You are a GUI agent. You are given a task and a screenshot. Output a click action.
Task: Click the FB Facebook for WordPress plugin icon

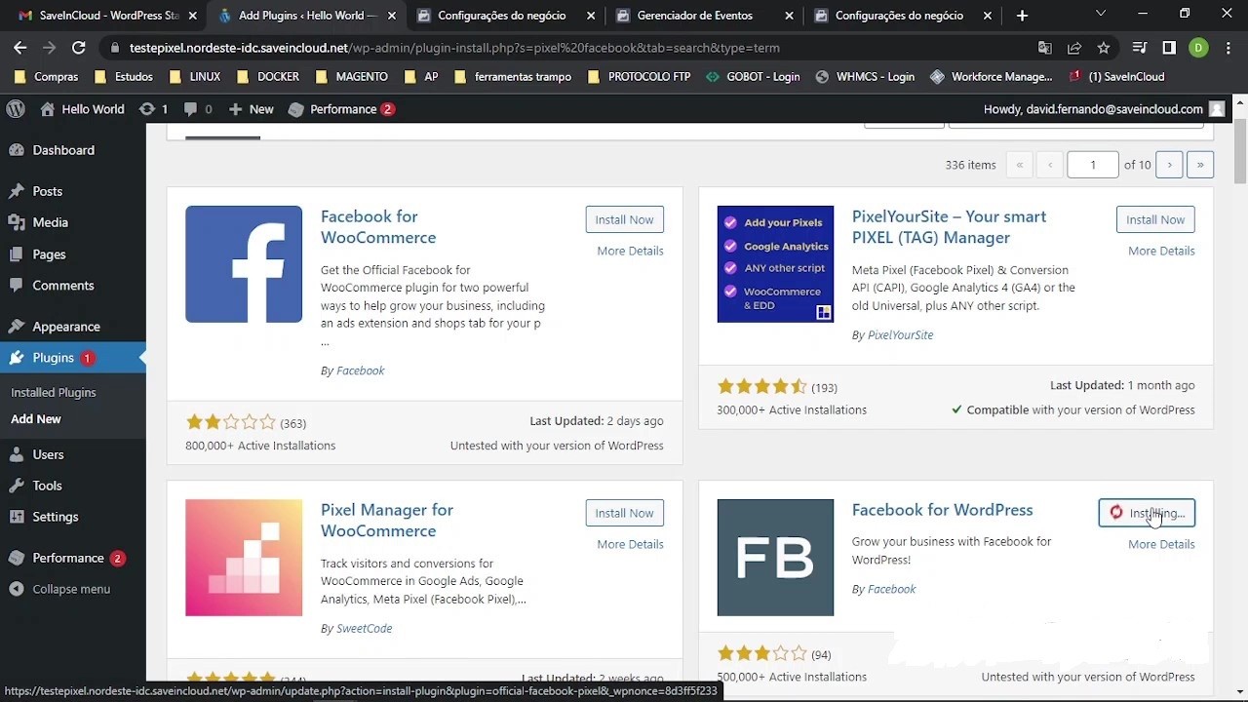tap(775, 558)
